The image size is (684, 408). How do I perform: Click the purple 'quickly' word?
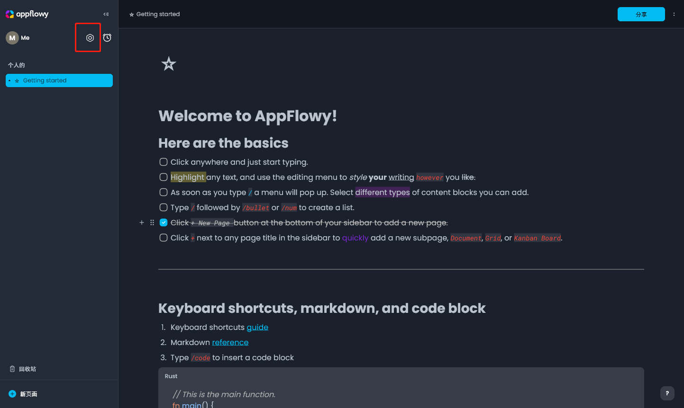click(355, 238)
